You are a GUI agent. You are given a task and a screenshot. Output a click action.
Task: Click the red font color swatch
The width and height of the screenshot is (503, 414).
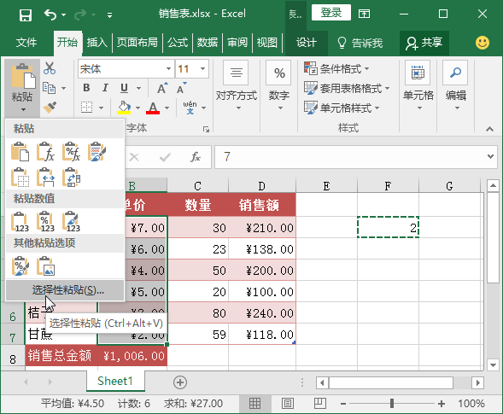click(153, 108)
